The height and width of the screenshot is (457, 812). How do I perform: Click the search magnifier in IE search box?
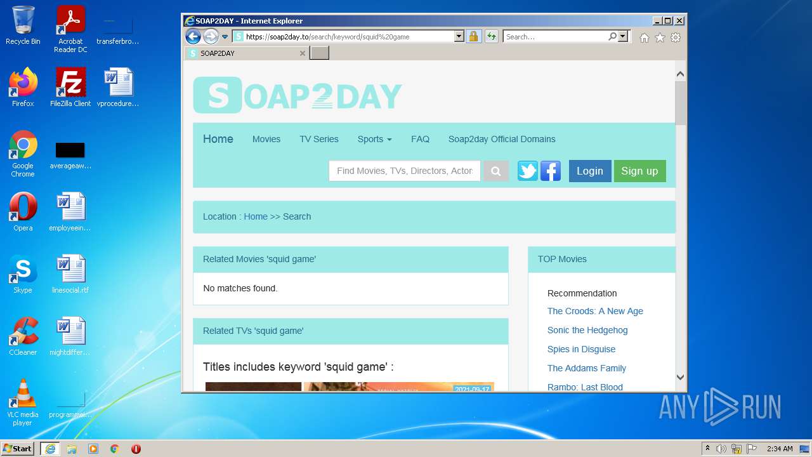click(x=612, y=37)
